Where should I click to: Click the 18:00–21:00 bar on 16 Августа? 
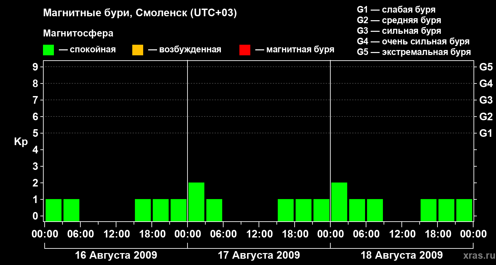(161, 210)
